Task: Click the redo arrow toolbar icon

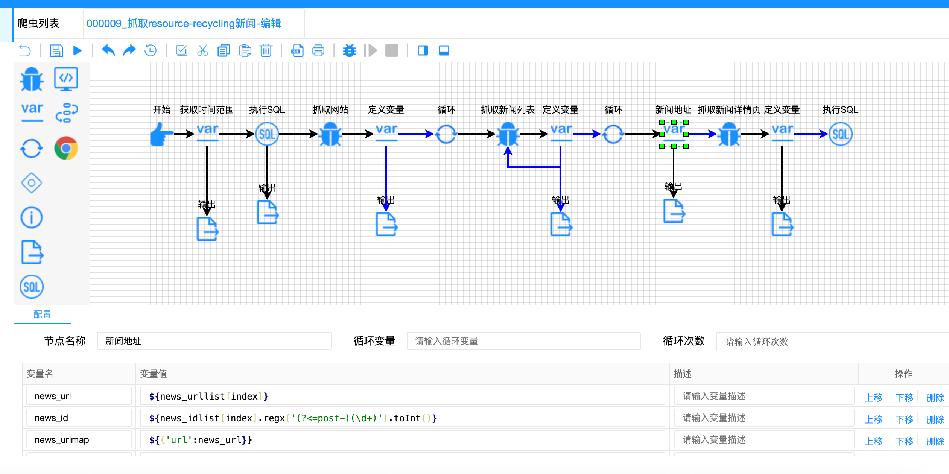Action: coord(129,50)
